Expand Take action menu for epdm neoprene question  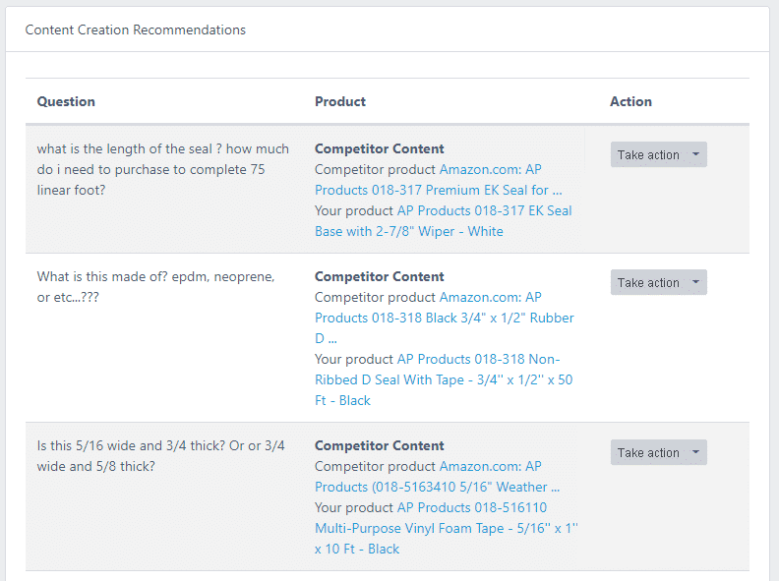point(658,282)
